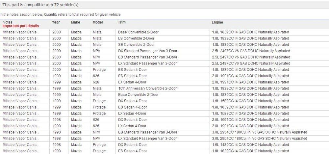Image resolution: width=329 pixels, height=154 pixels.
Task: Click the Quantity note line above the table
Action: pyautogui.click(x=60, y=14)
